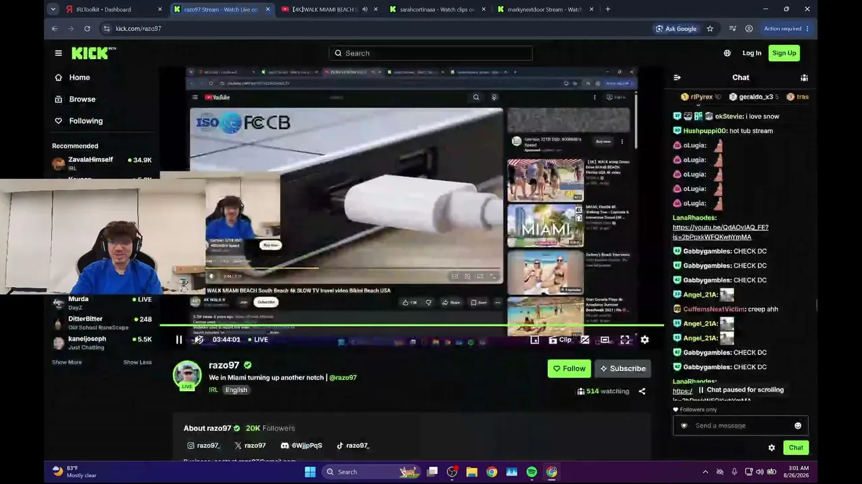Screen dimensions: 862x484
Task: Click the address bar URL
Action: [138, 29]
